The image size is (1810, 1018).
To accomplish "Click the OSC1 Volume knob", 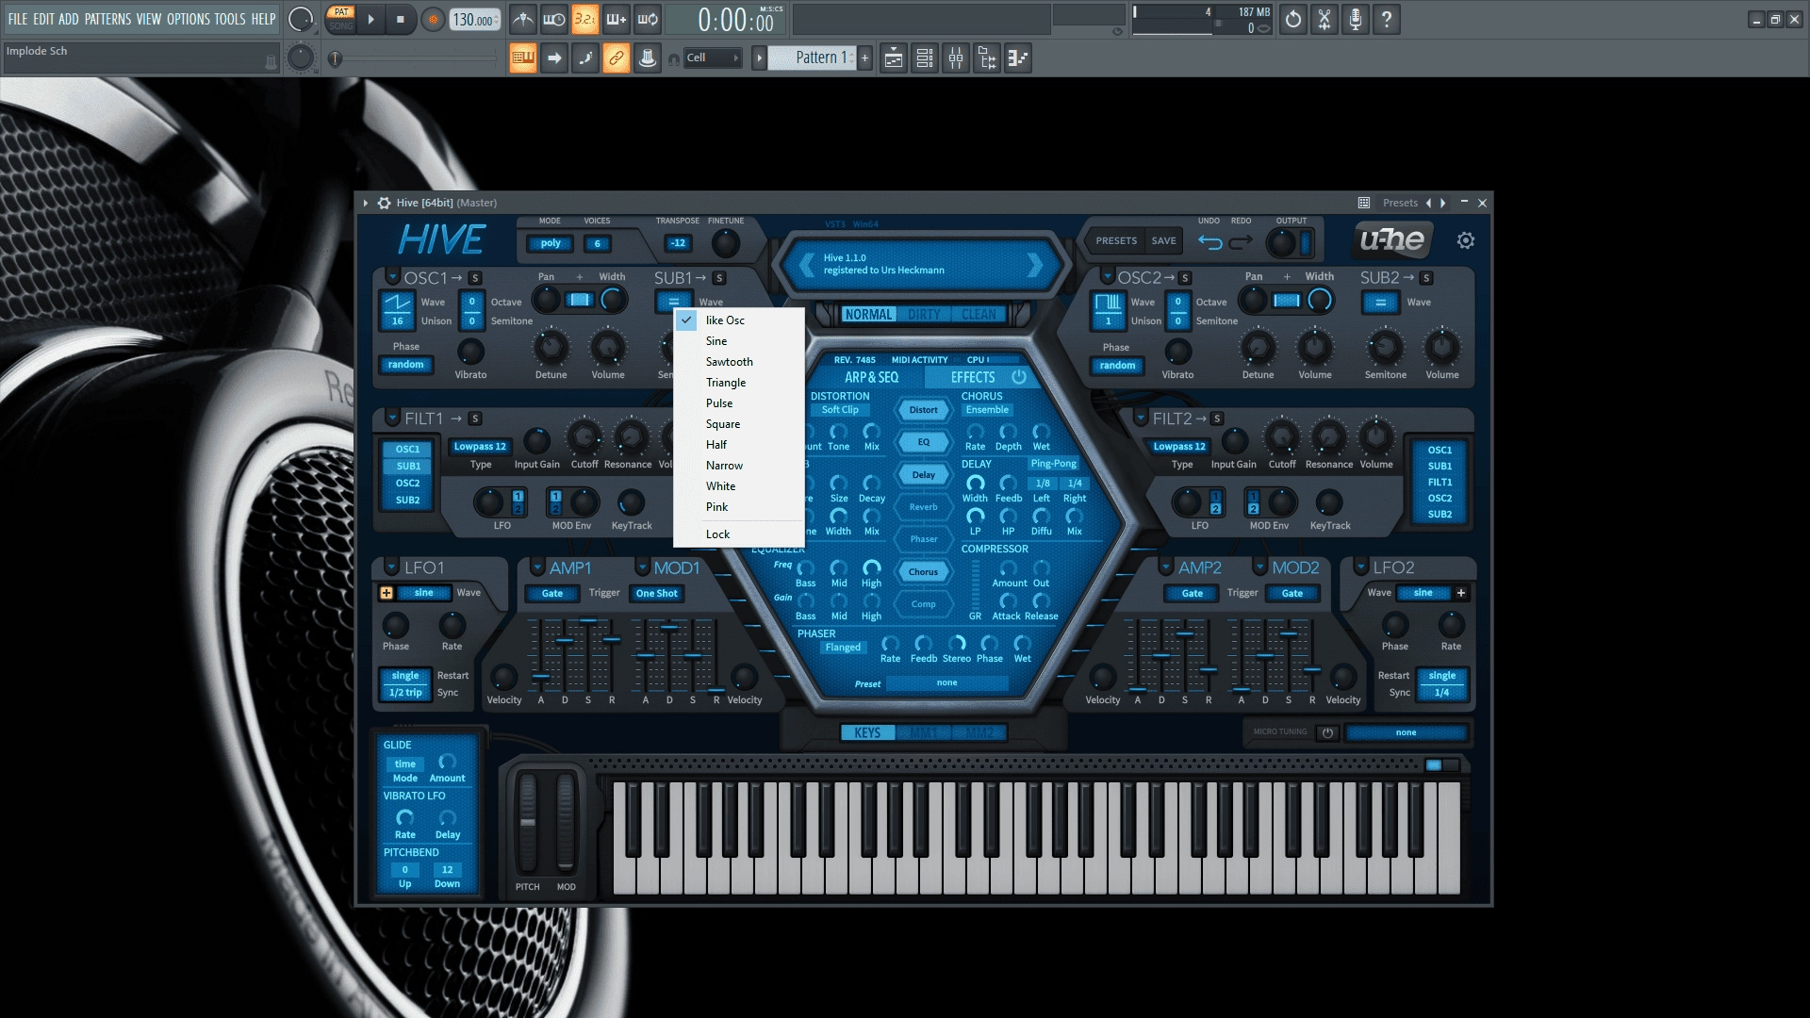I will pyautogui.click(x=608, y=348).
